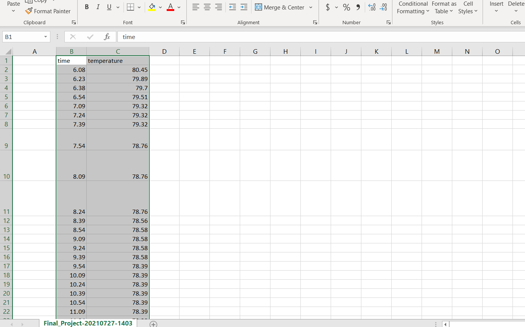Cancel formula entry X icon
The image size is (525, 327).
pyautogui.click(x=73, y=37)
